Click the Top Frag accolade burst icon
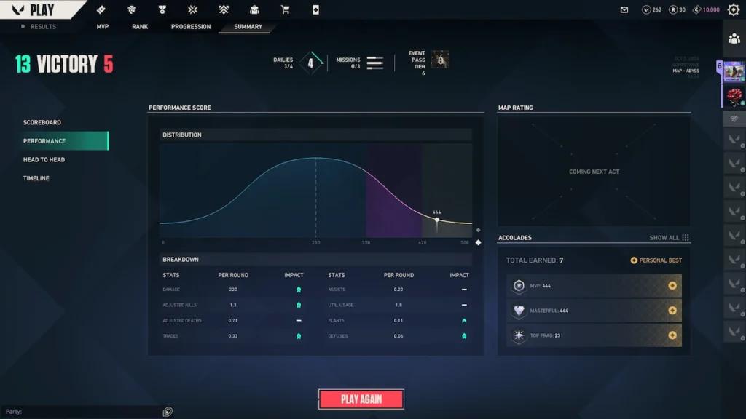The width and height of the screenshot is (746, 419). (519, 335)
